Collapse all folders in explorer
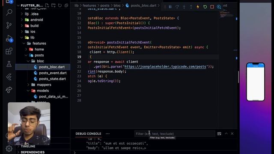 click(66, 6)
